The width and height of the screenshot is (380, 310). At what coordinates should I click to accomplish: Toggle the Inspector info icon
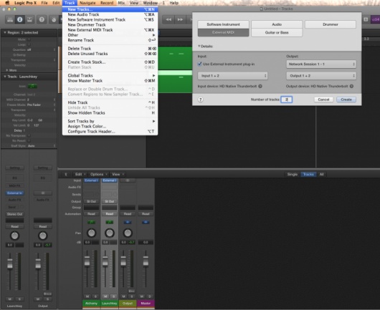pos(20,19)
